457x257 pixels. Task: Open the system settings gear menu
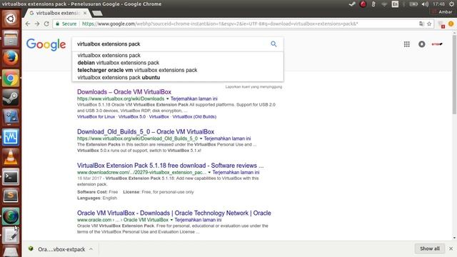click(x=451, y=4)
